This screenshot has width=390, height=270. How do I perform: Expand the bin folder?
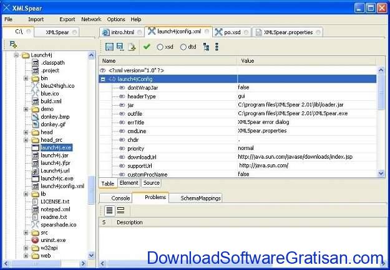(26, 78)
